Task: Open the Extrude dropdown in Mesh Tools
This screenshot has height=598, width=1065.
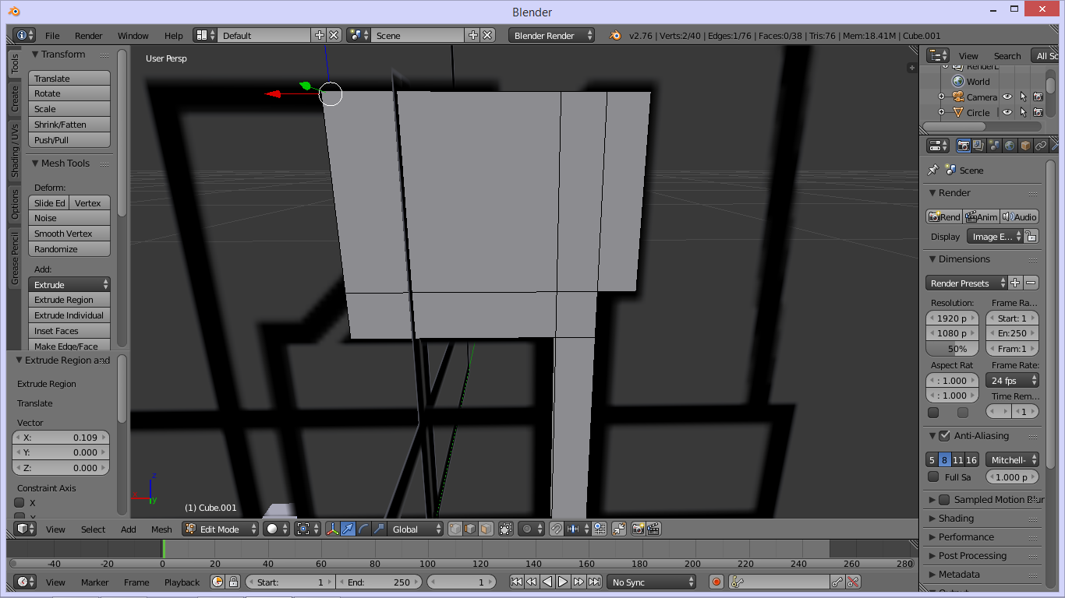Action: point(69,284)
